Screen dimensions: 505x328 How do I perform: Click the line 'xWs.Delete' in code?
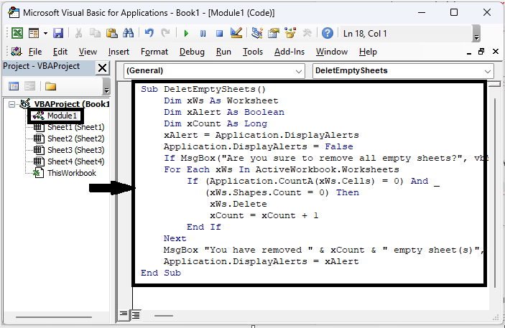[238, 204]
